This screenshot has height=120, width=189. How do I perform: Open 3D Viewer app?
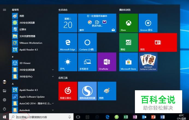(33, 63)
